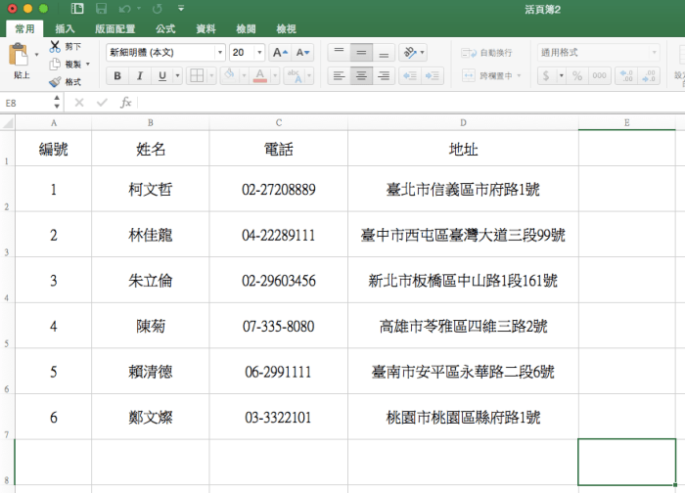Expand the fill color dropdown arrow
The image size is (685, 493).
coord(245,76)
